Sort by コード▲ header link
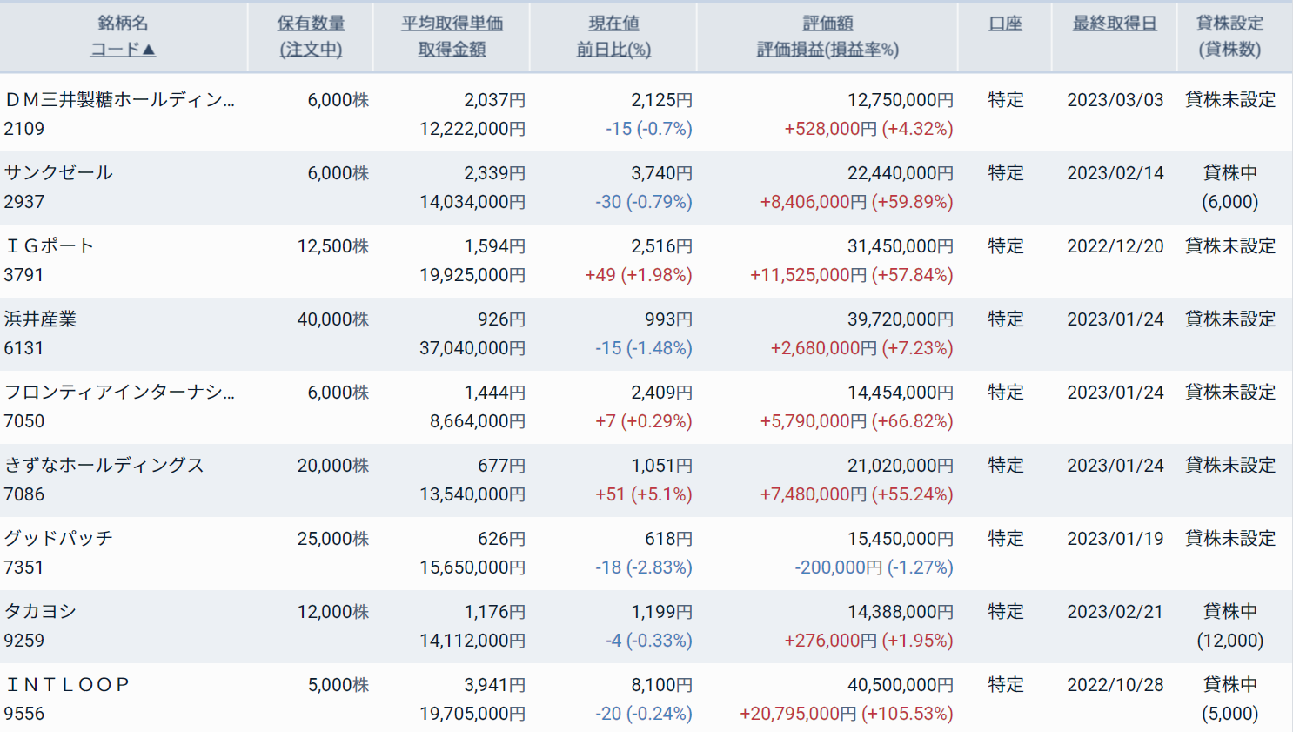This screenshot has width=1293, height=732. [123, 50]
